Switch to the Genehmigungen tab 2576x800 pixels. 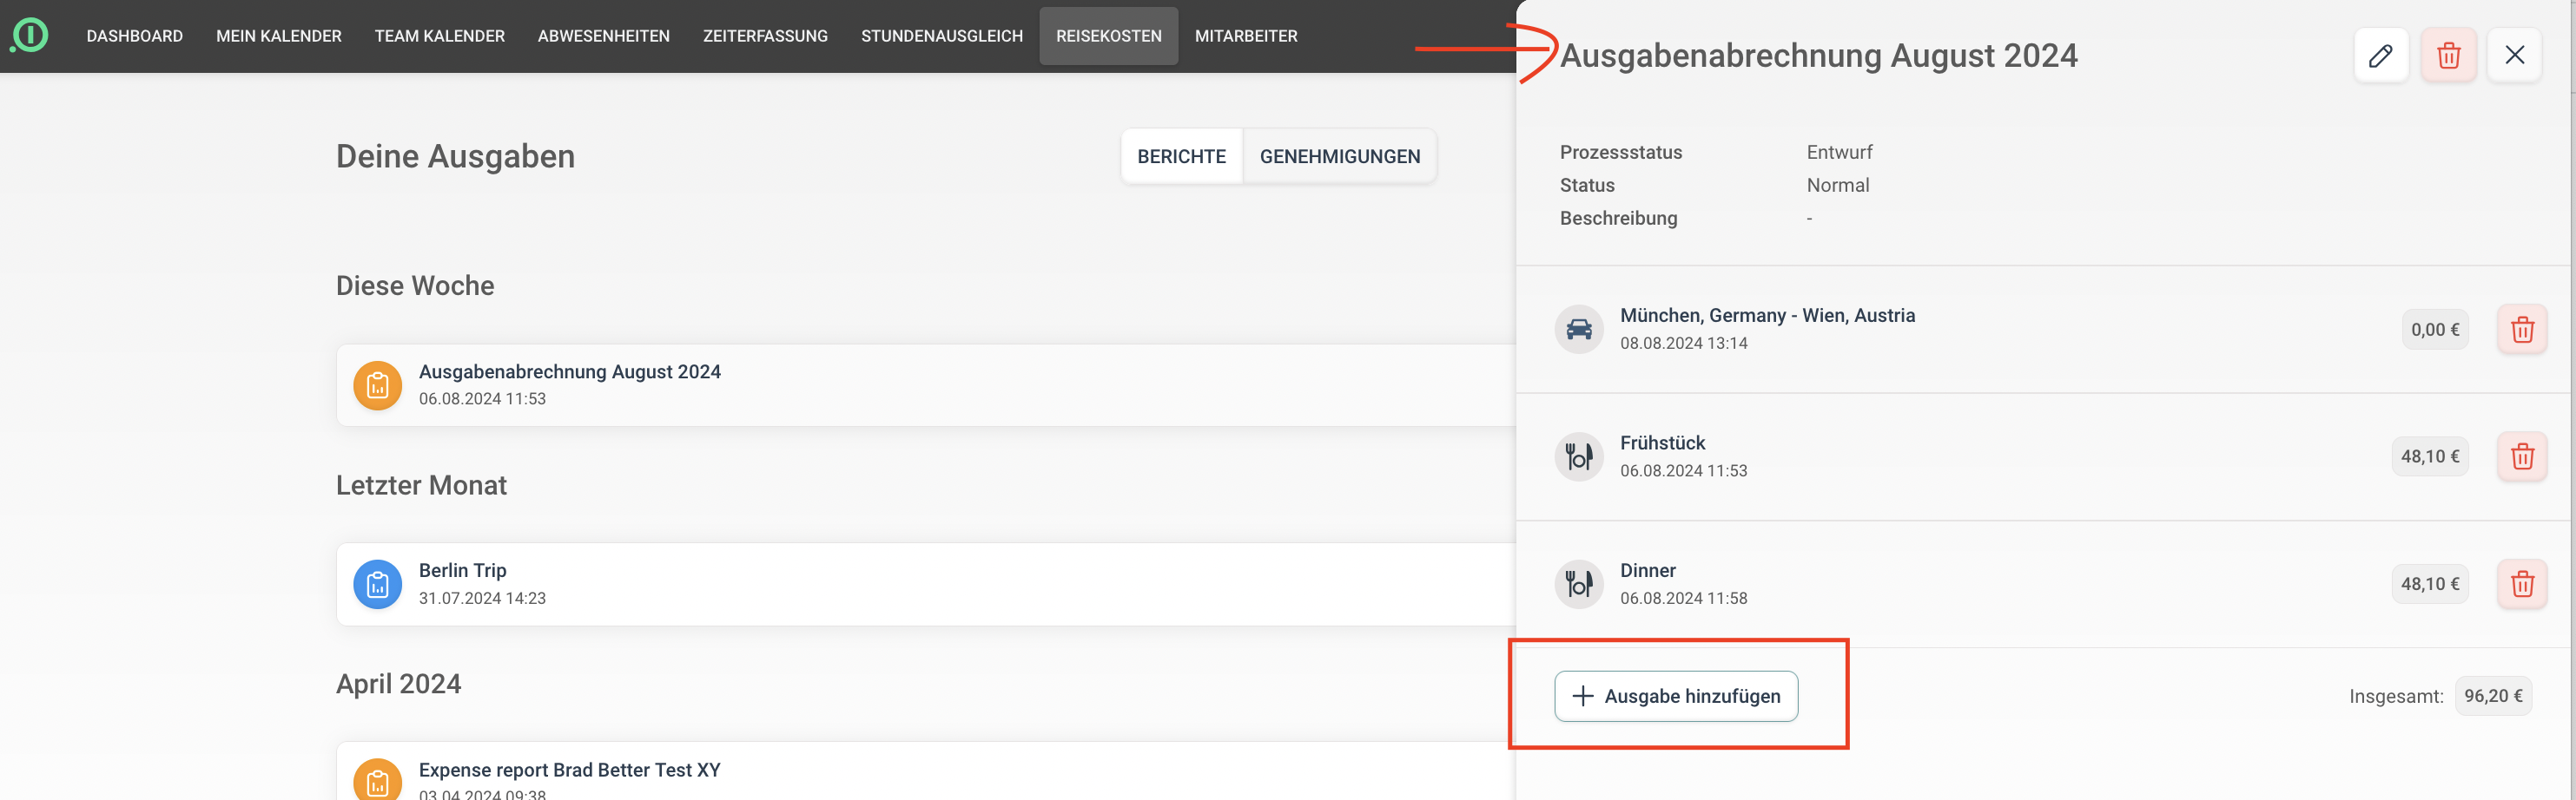[1339, 157]
